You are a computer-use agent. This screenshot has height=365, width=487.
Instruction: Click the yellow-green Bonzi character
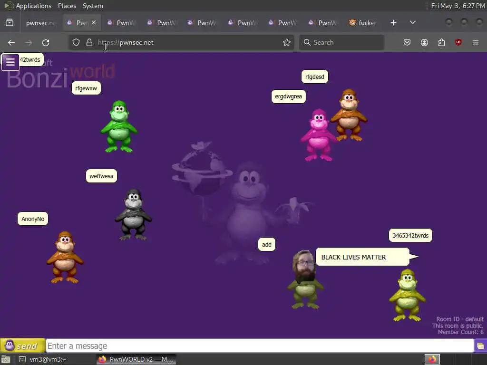pyautogui.click(x=407, y=295)
